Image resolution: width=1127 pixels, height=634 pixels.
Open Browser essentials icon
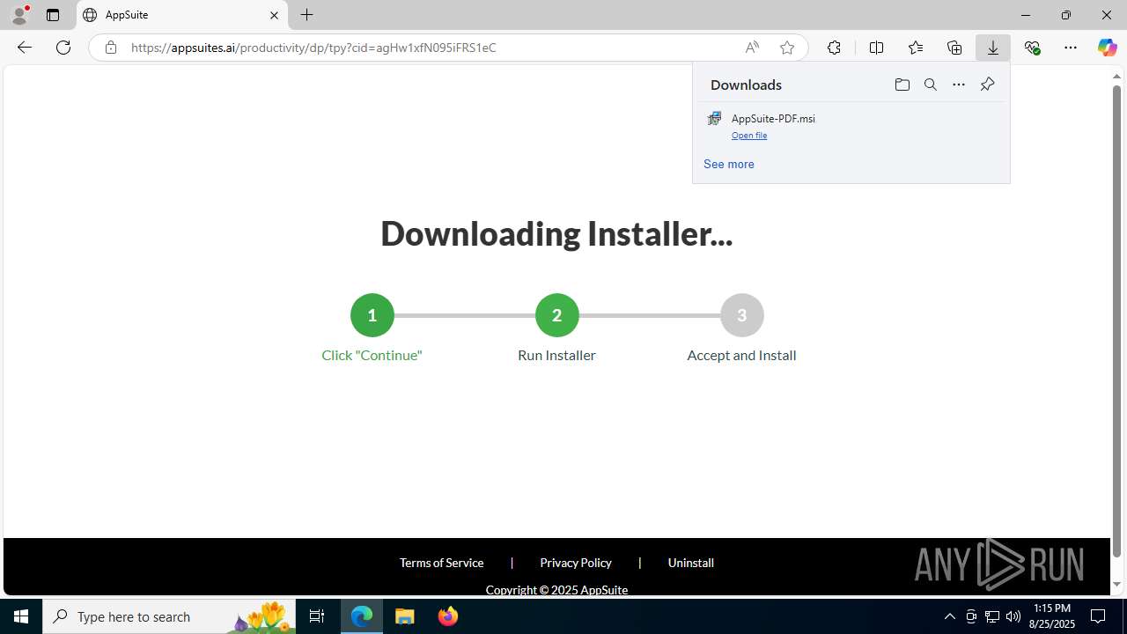1032,48
